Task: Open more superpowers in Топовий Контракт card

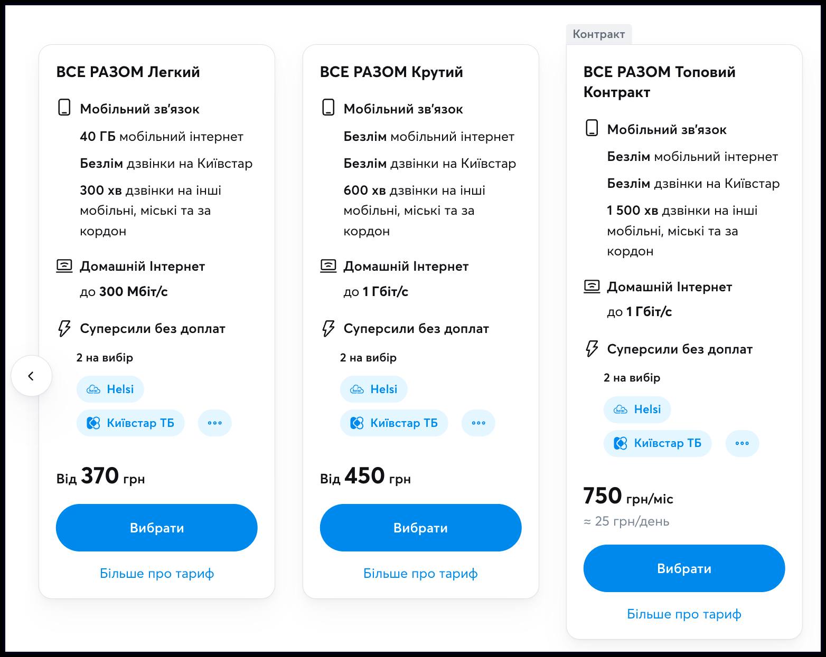Action: click(x=742, y=443)
